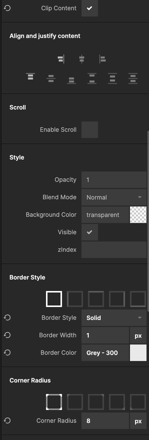149x440 pixels.
Task: Uncheck the Clip Content checkbox
Action: click(x=89, y=8)
